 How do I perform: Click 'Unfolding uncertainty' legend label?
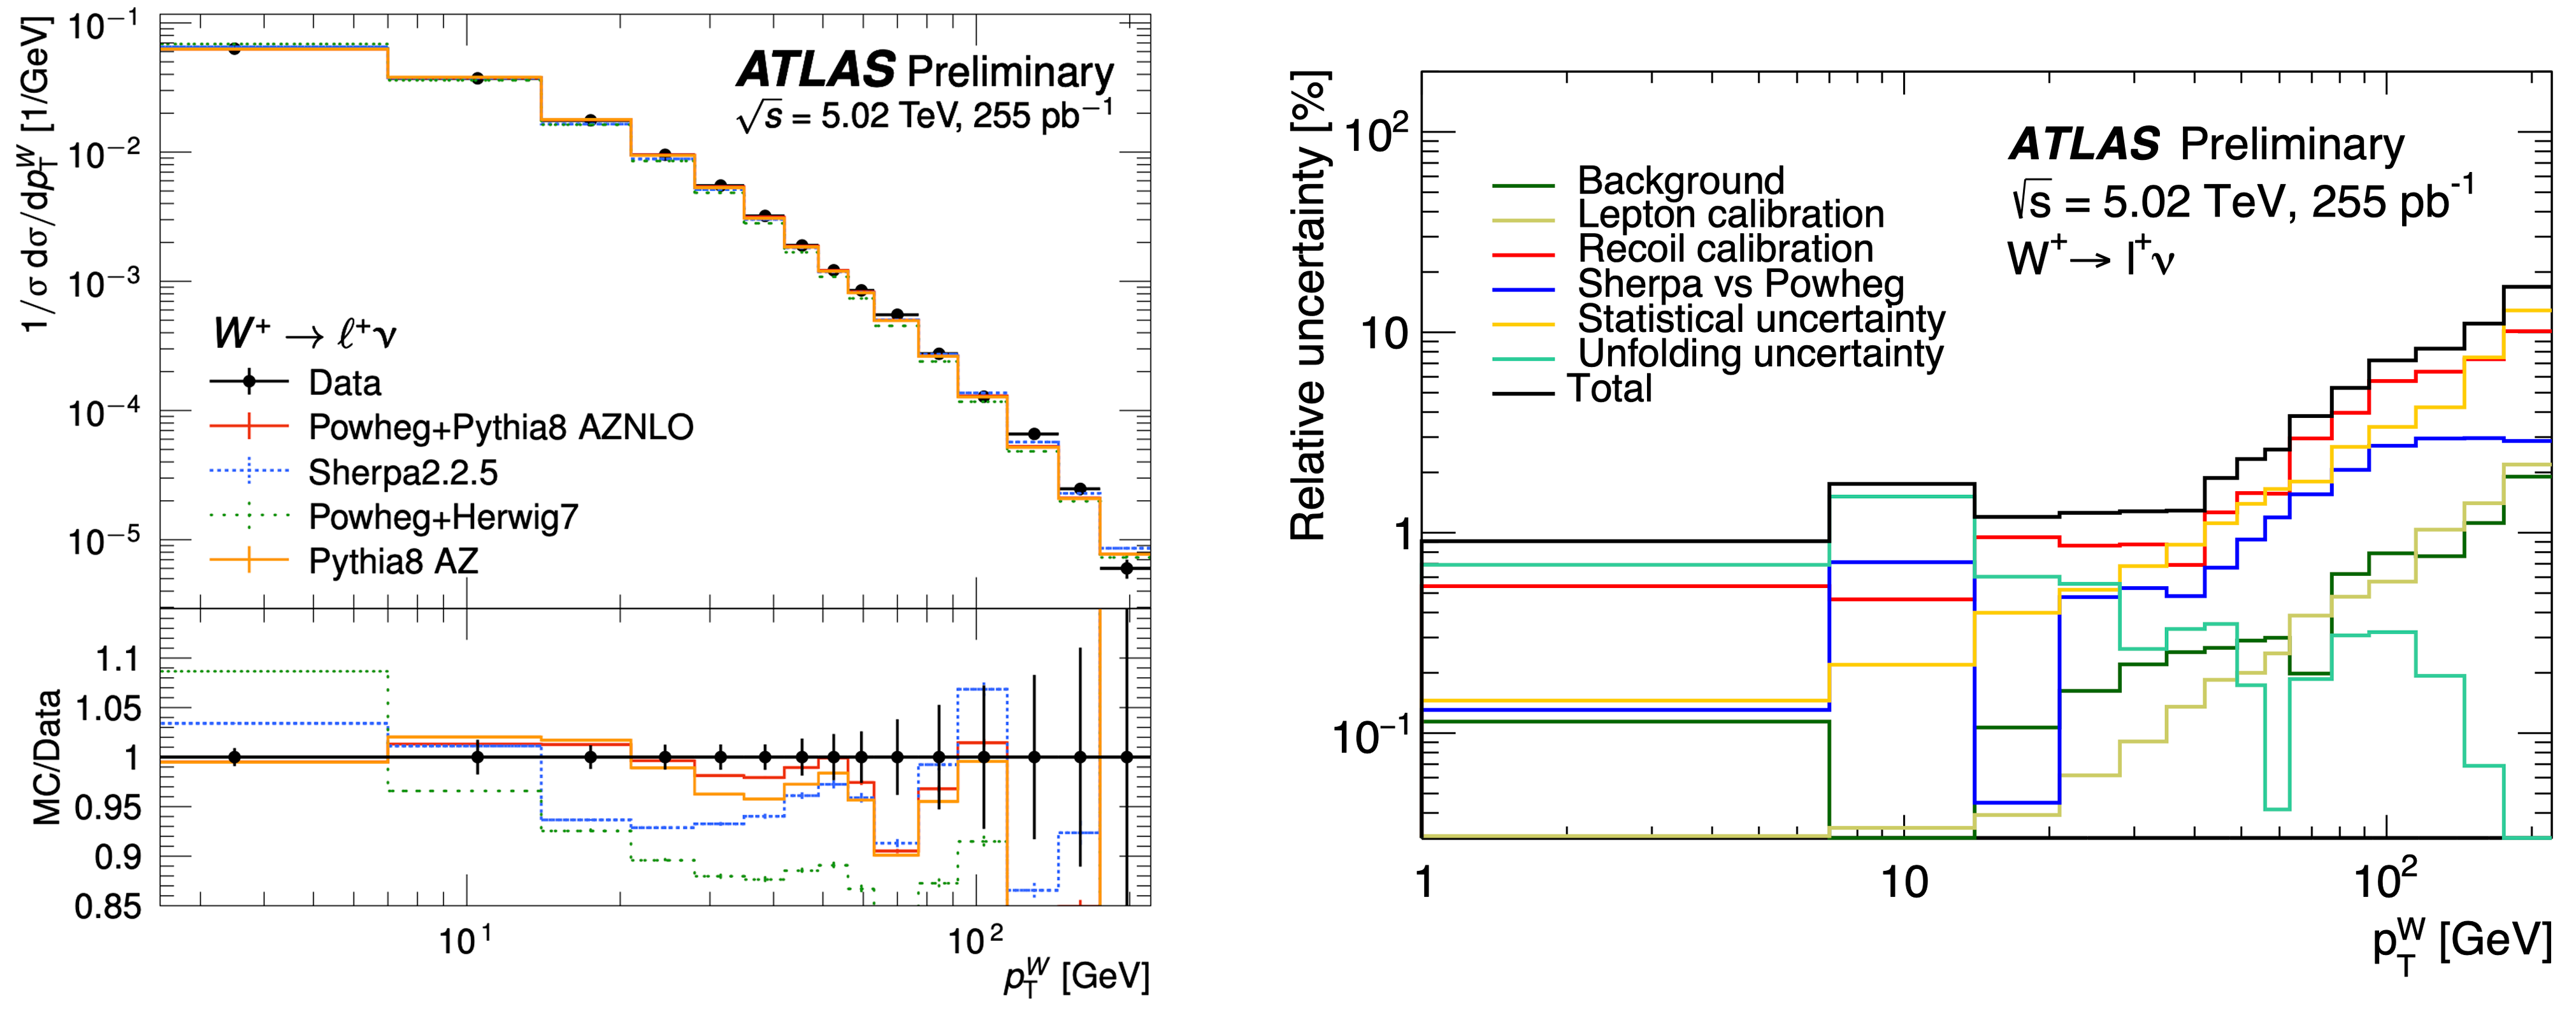click(x=1760, y=353)
